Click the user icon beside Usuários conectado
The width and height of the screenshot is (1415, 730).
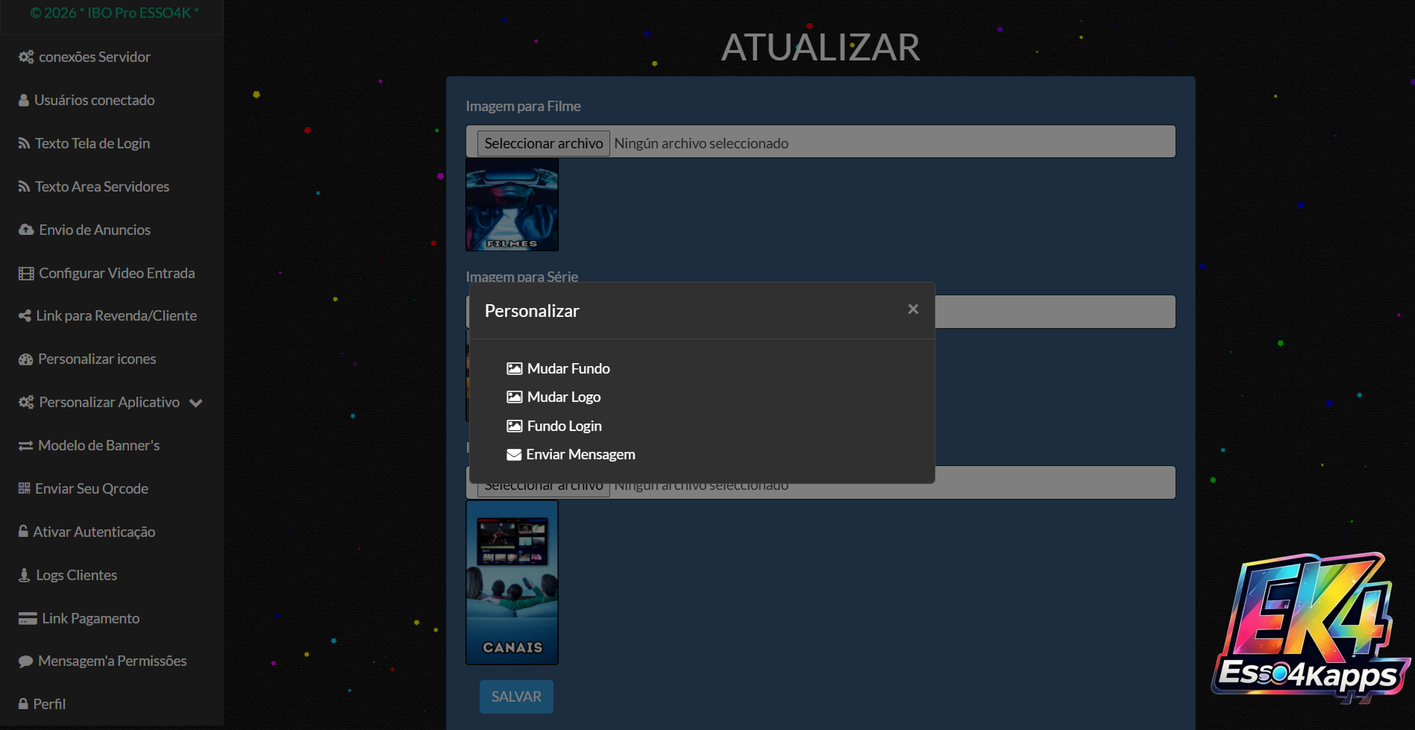[24, 100]
